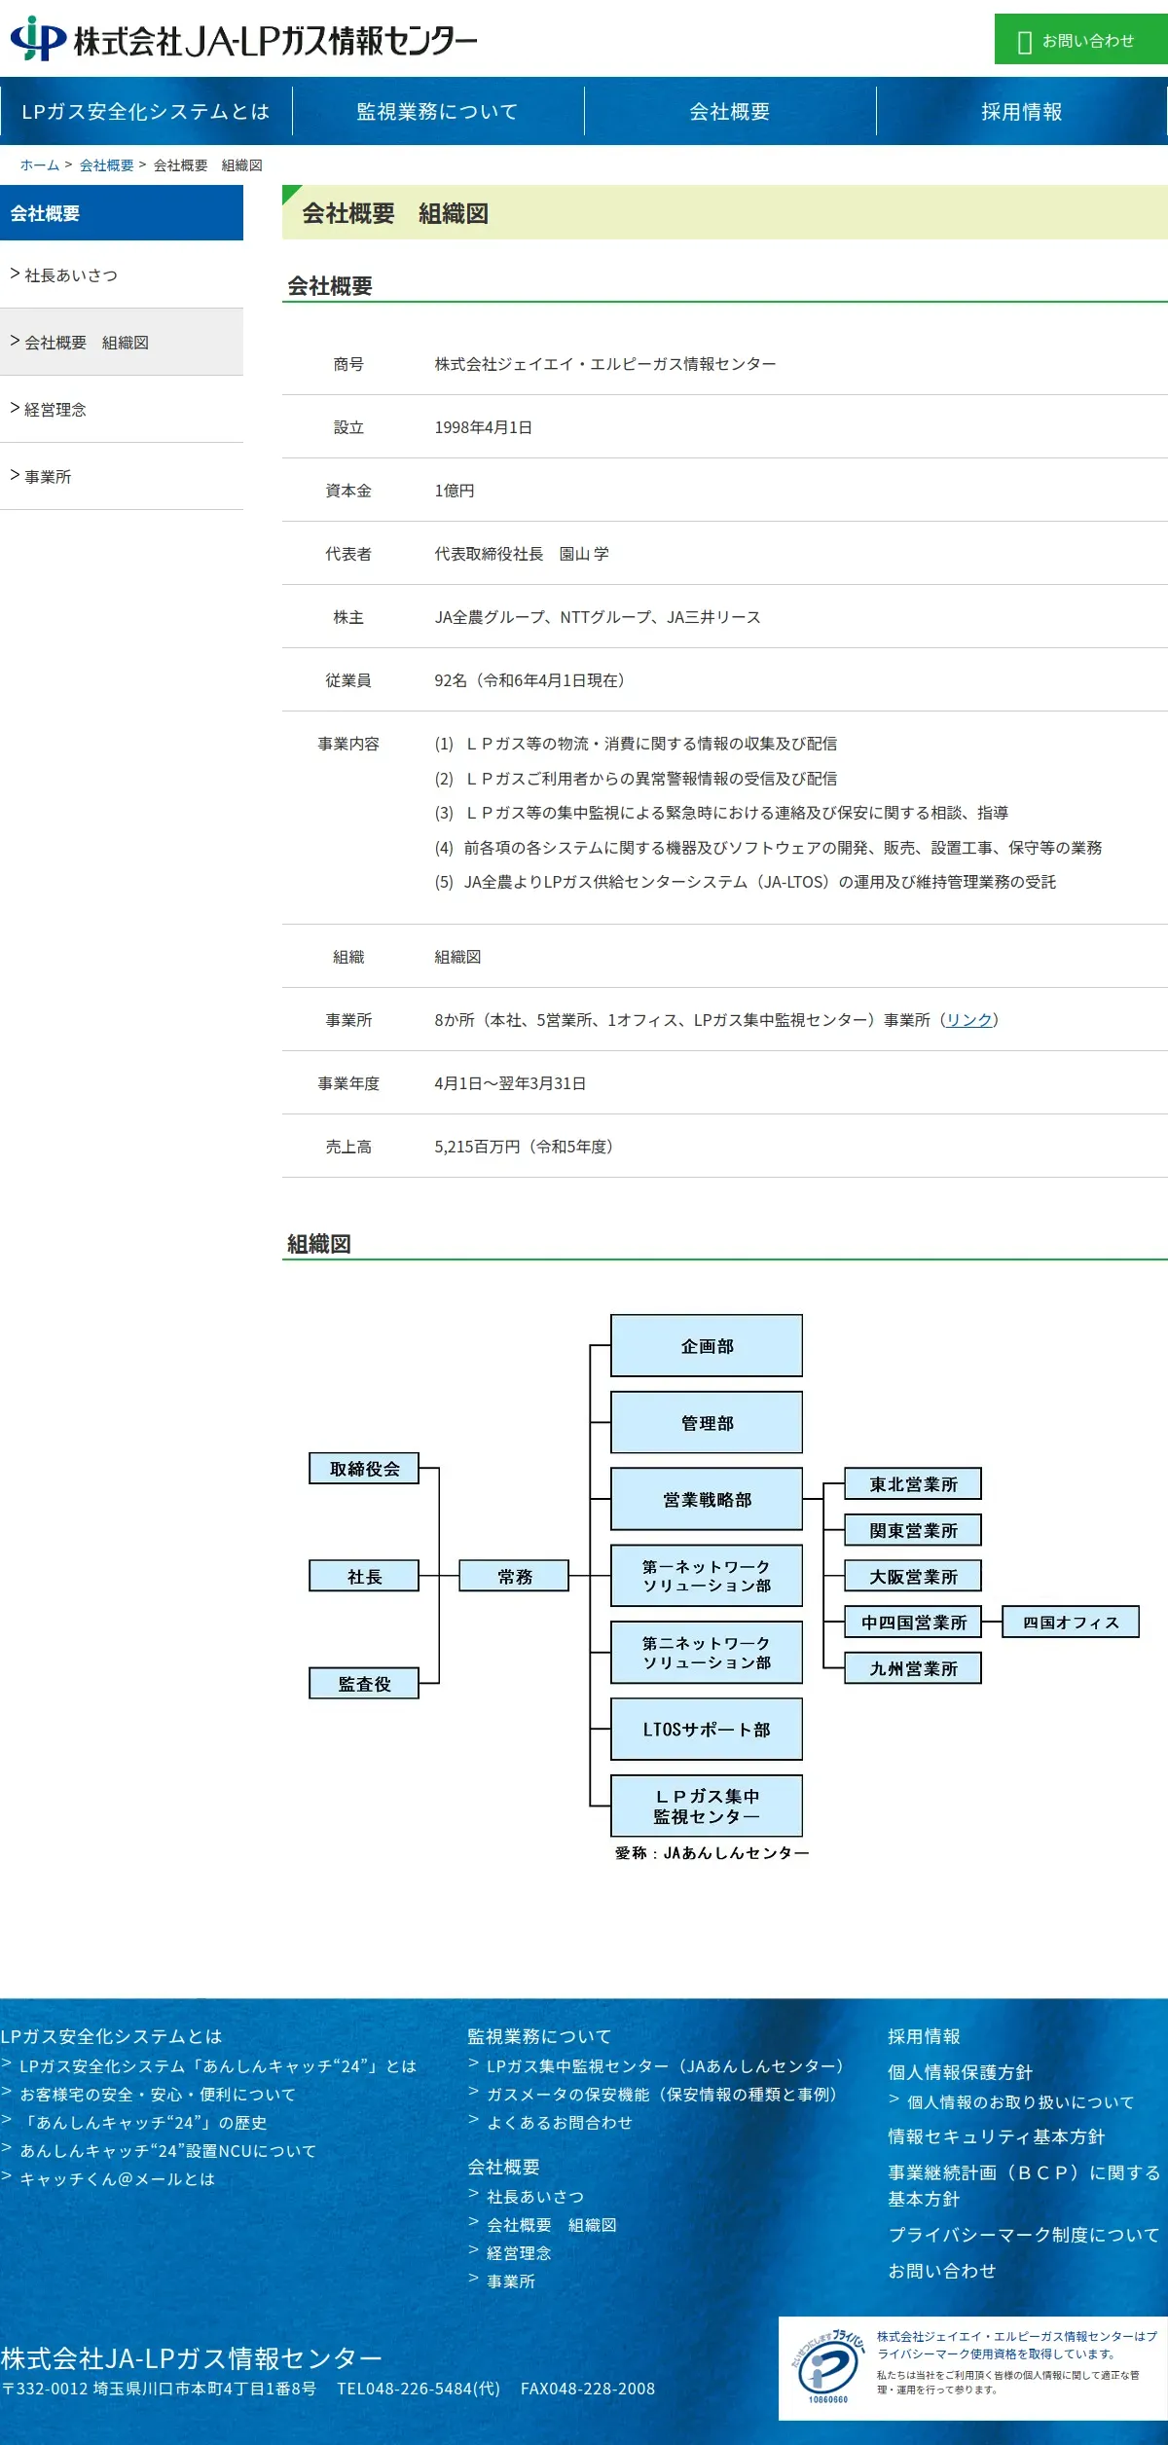The image size is (1168, 2445).
Task: Open footer LPガス集中監視センター link
Action: pos(666,2065)
